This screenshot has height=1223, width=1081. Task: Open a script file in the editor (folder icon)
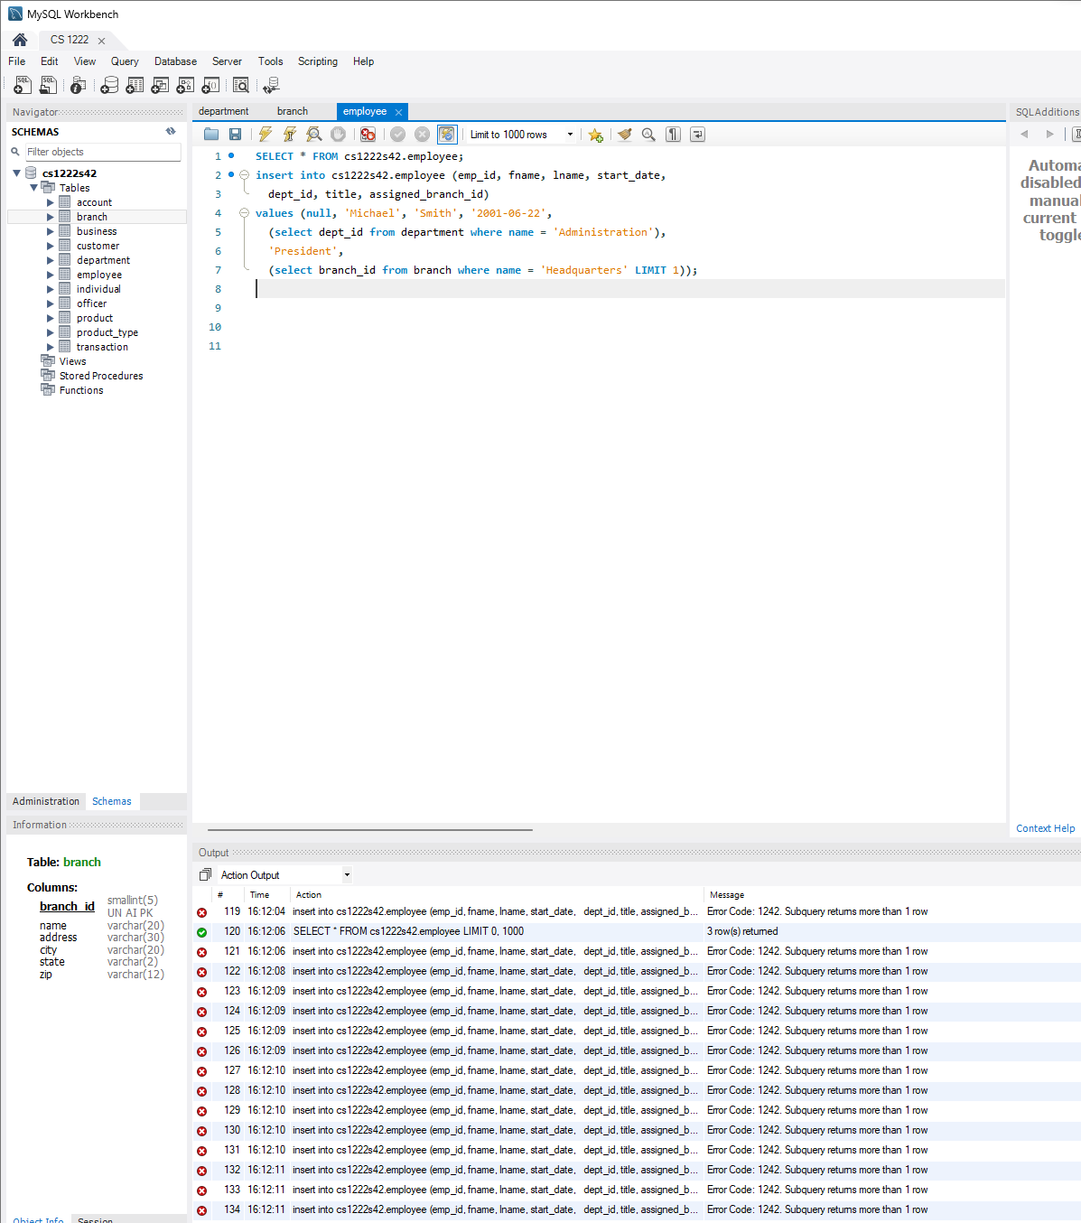point(211,135)
